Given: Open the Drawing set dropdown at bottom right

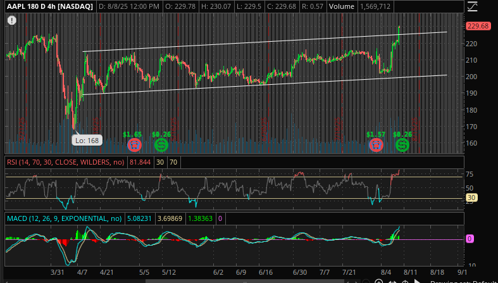Looking at the screenshot, I should [x=463, y=280].
